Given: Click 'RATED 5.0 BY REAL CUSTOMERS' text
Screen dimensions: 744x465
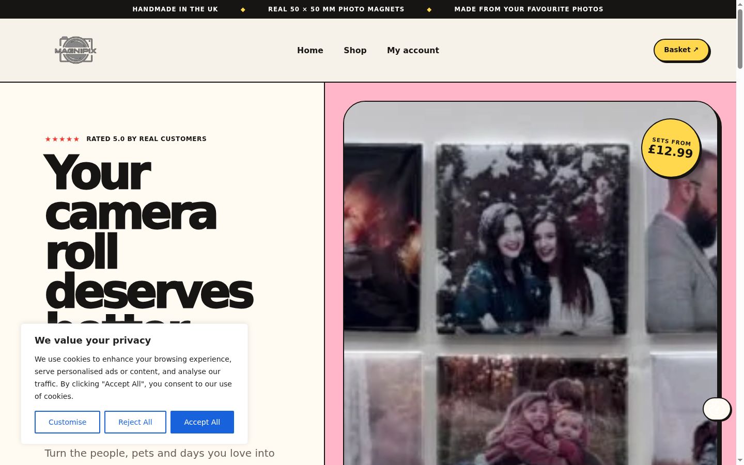Looking at the screenshot, I should [146, 139].
